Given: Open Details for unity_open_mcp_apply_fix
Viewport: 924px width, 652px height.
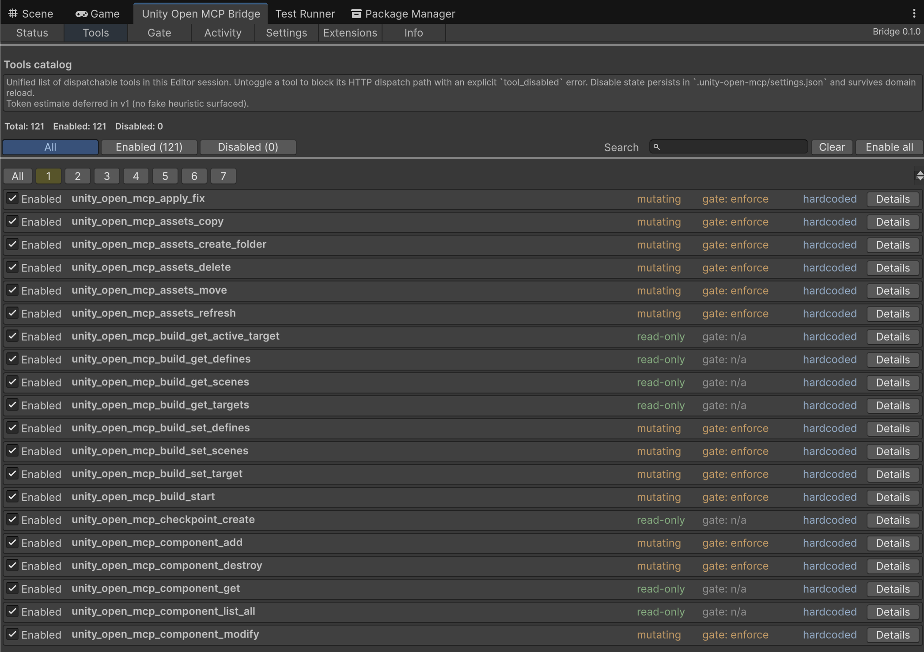Looking at the screenshot, I should [x=893, y=199].
